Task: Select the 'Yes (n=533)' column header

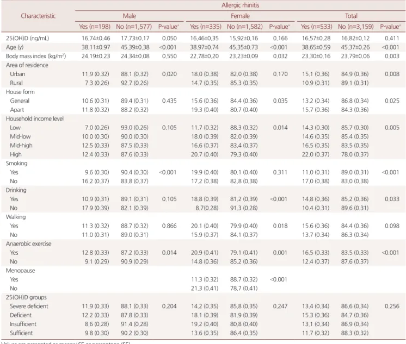Action: (316, 27)
